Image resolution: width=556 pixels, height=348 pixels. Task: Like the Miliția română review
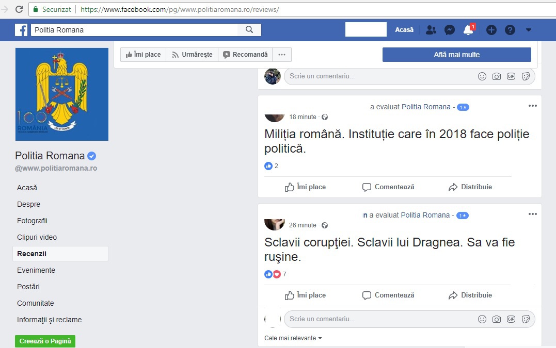tap(305, 187)
